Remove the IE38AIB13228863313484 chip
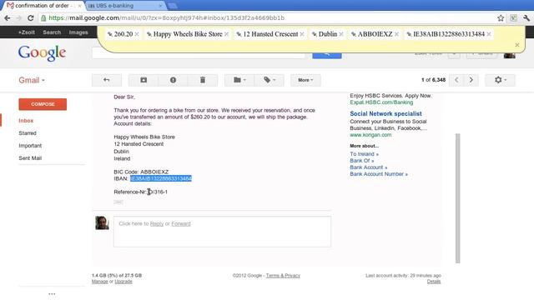 click(x=489, y=34)
